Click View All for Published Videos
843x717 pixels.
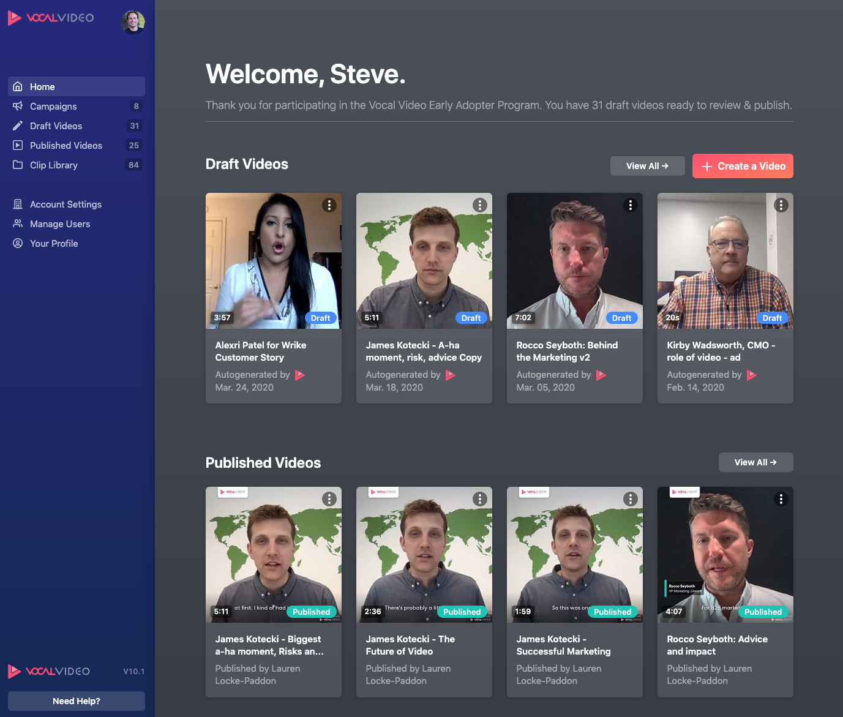(x=755, y=462)
